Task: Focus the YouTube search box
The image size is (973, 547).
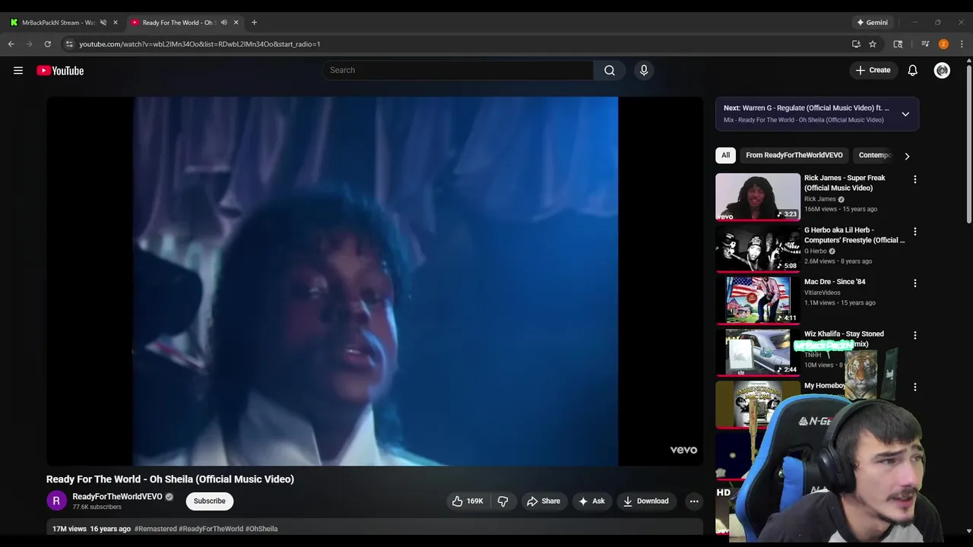Action: (x=458, y=71)
